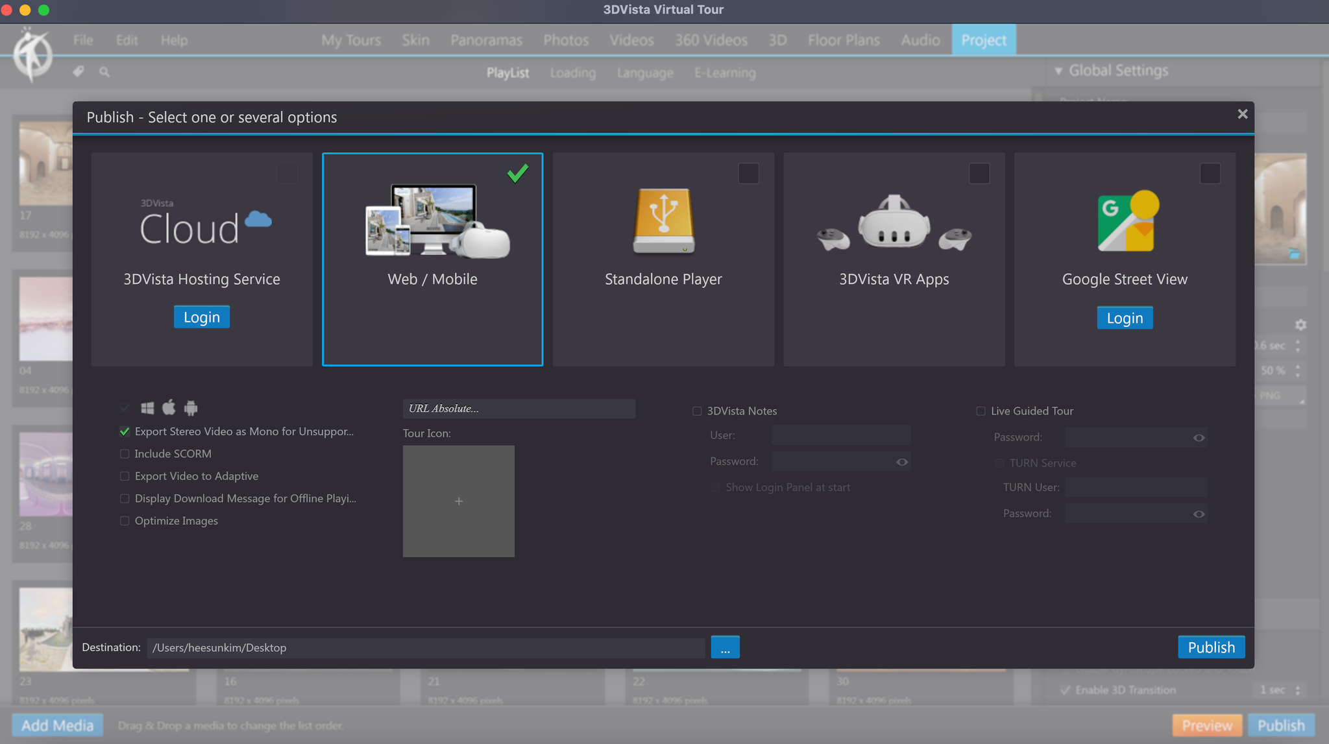Viewport: 1329px width, 744px height.
Task: Log in to Google Street View
Action: coord(1125,318)
